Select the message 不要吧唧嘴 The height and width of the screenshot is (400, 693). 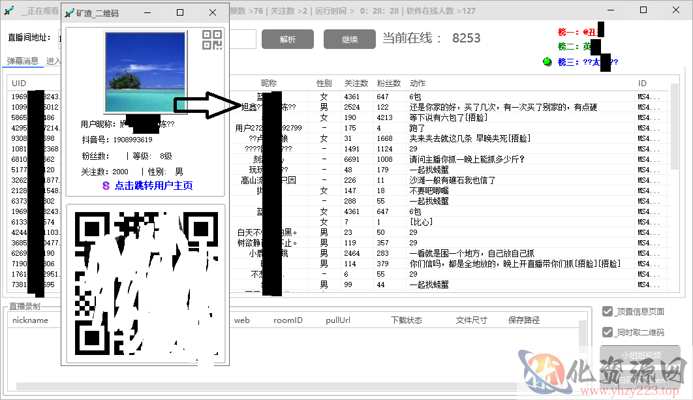tap(429, 191)
